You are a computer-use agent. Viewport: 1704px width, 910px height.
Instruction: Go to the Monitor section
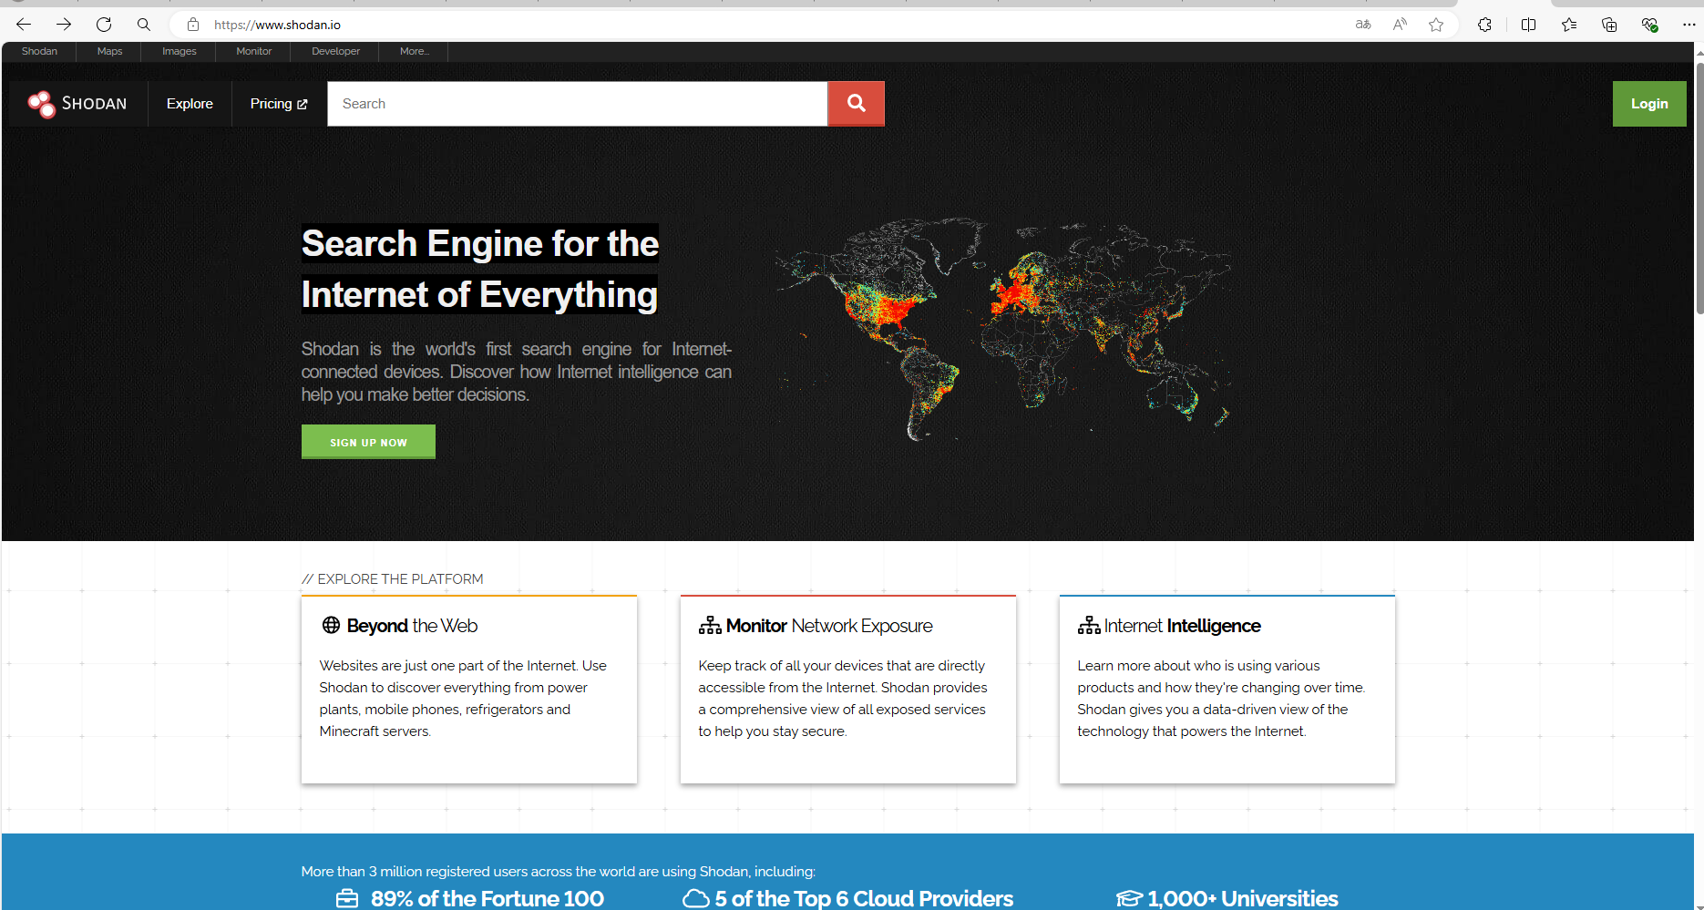click(x=254, y=51)
